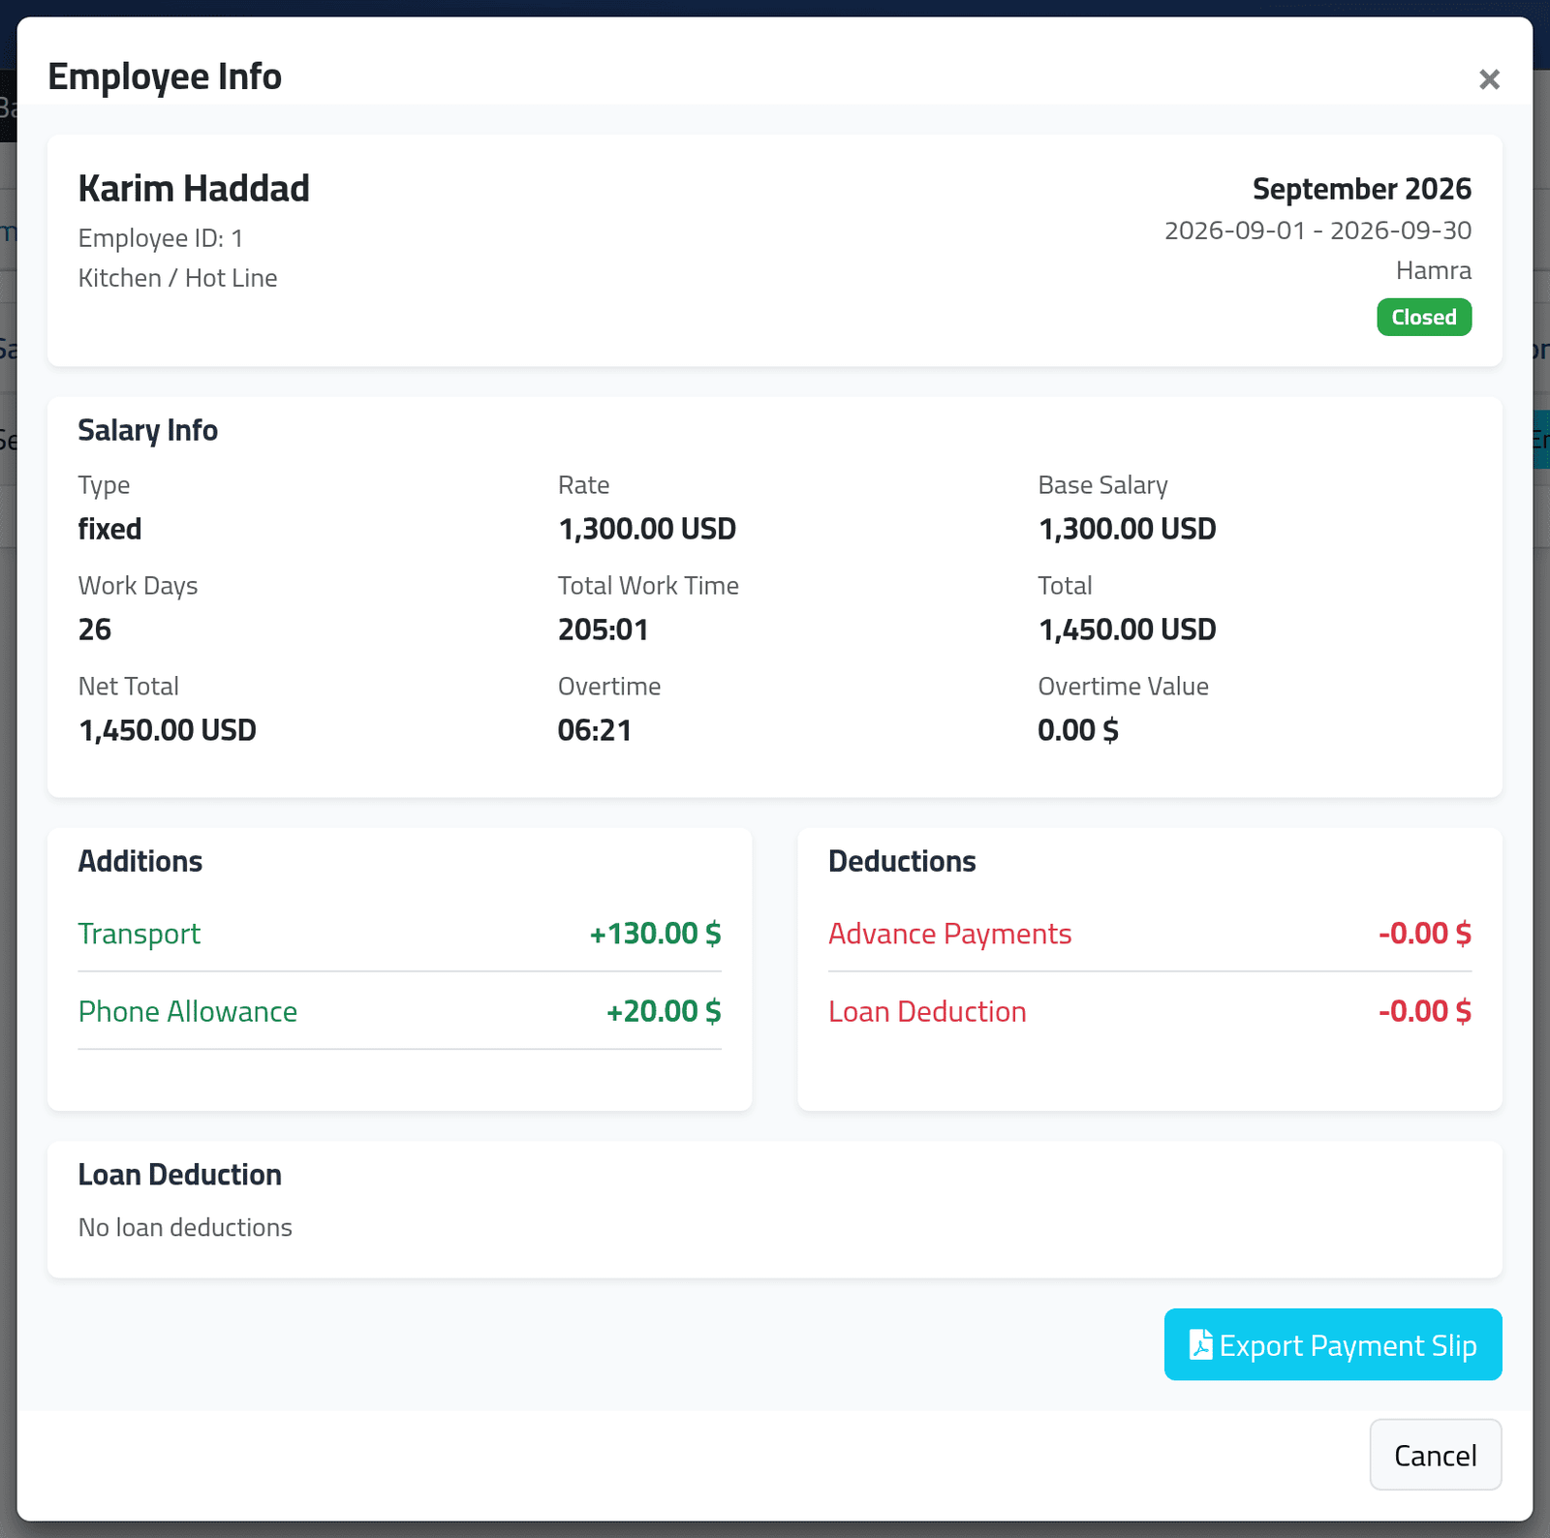Select the Loan Deduction amount -0.00 $
The image size is (1550, 1538).
1425,1011
